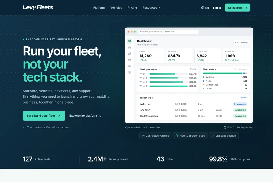Select the scooter vehicles sidebar icon
Viewport: 273px width, 182px height.
point(129,47)
